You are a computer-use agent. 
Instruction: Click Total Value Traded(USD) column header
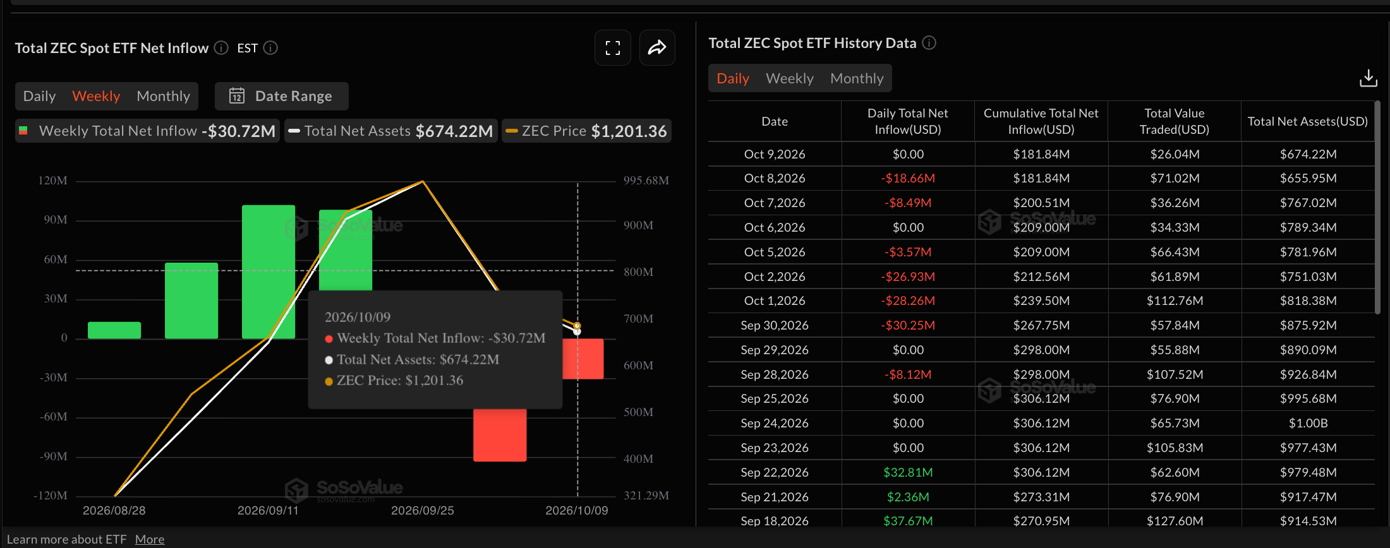(1175, 121)
